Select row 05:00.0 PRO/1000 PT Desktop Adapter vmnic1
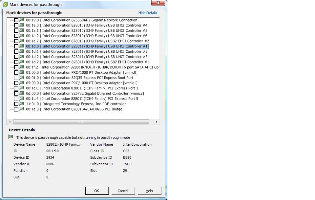The image size is (315, 200). coord(82,83)
